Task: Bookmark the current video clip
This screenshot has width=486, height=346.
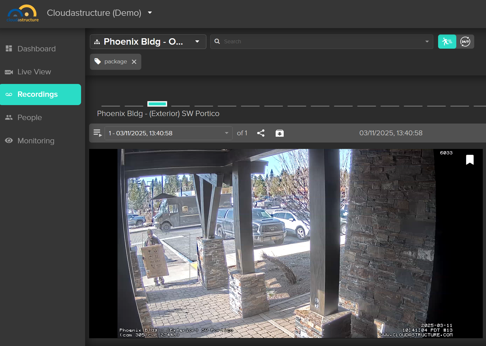Action: coord(470,160)
